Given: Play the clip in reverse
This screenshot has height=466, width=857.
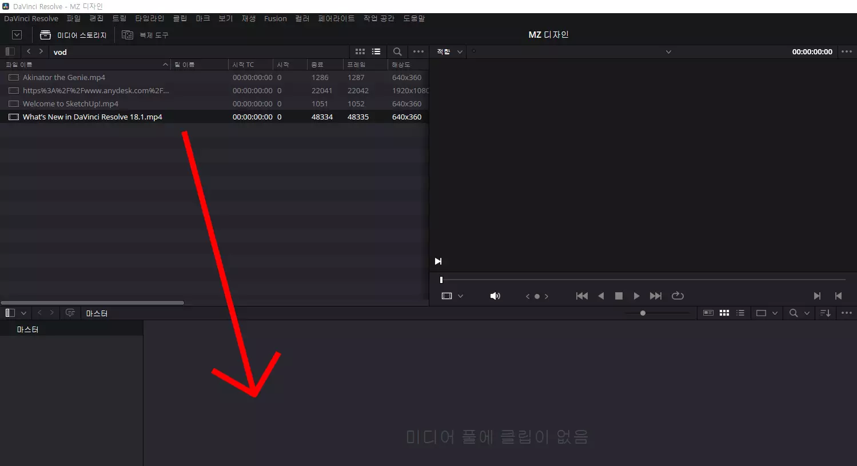Looking at the screenshot, I should 601,296.
